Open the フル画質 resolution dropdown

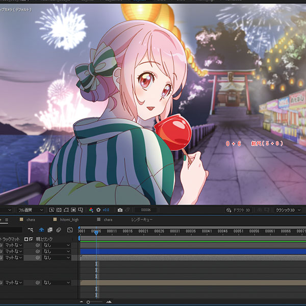[x=30, y=210]
